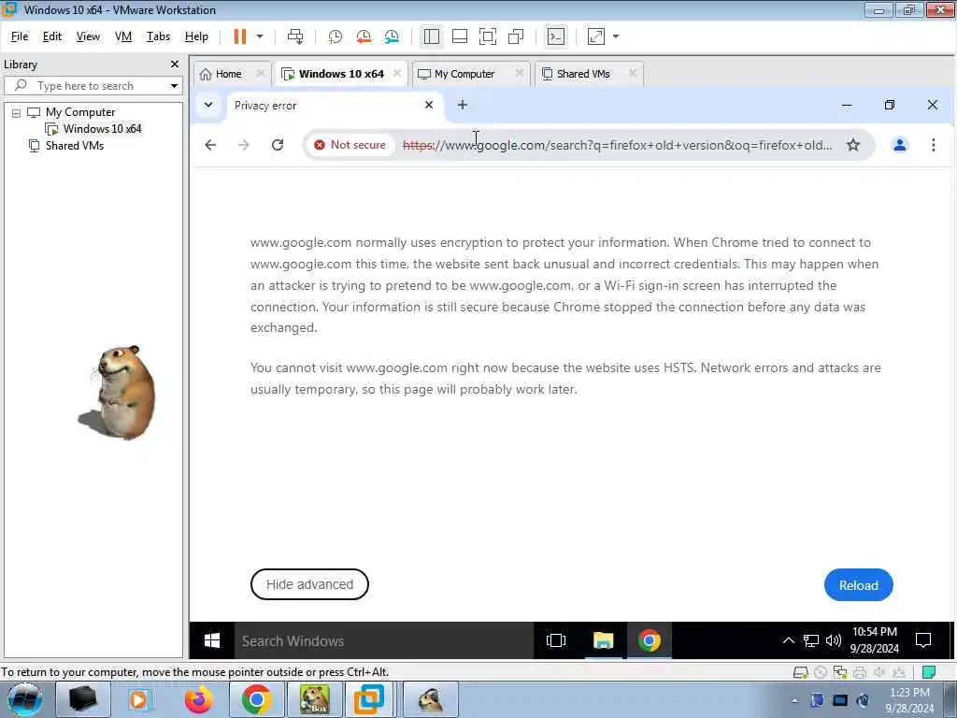Go back in Chrome
Image resolution: width=957 pixels, height=718 pixels.
[210, 145]
